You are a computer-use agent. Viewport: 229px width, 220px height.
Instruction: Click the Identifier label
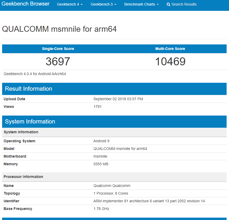(12, 201)
